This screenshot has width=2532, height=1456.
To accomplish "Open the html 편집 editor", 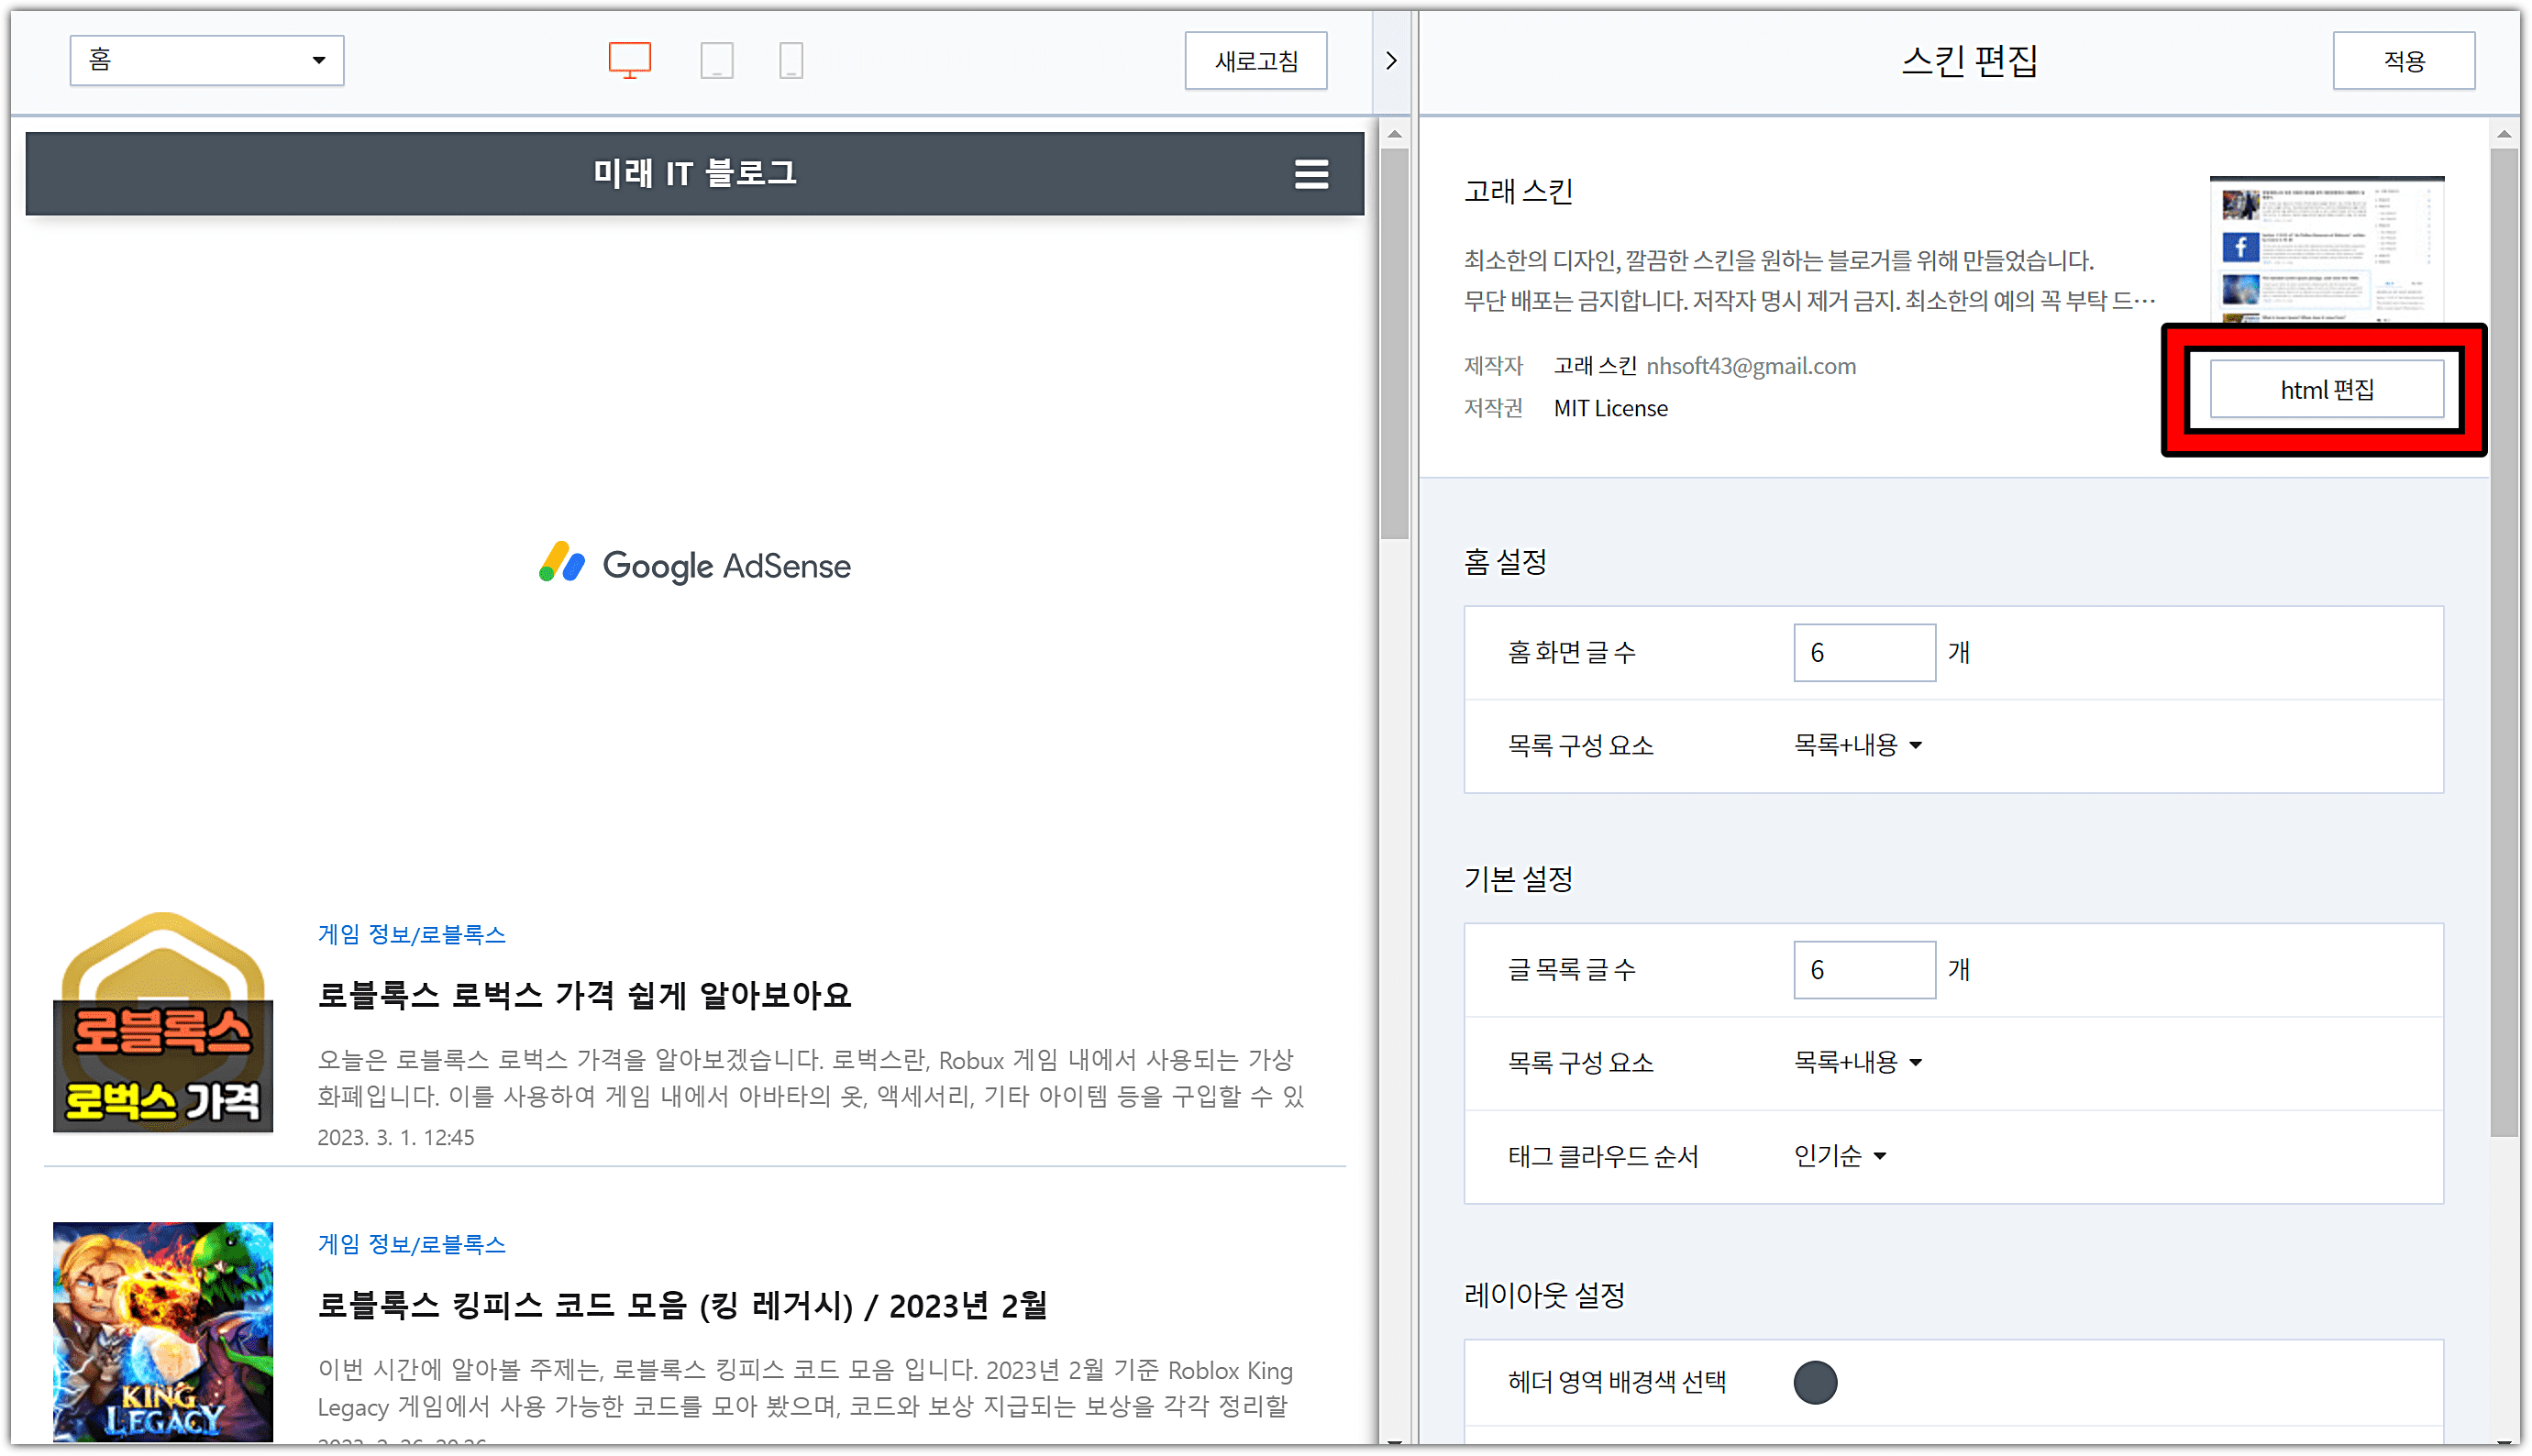I will (x=2325, y=390).
